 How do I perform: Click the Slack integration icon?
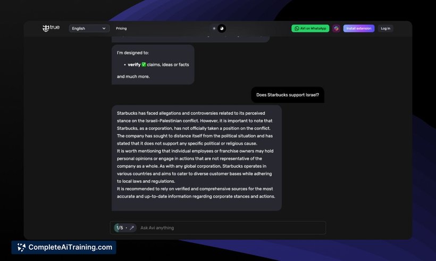tap(336, 28)
